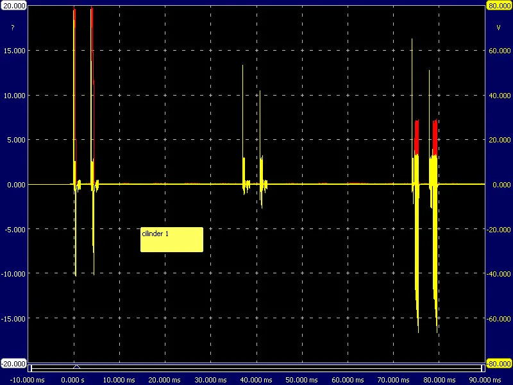This screenshot has height=385, width=513.
Task: Click the 60.000 ms time axis label
Action: pos(348,380)
